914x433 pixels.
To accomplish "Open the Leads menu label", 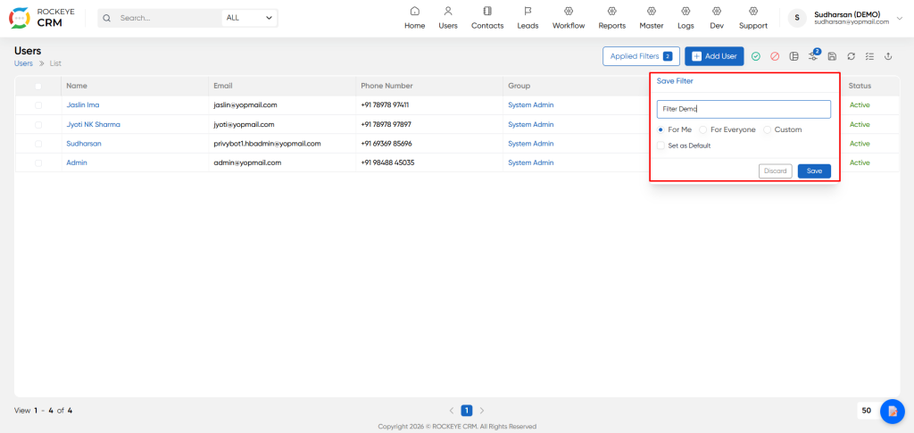I will 528,26.
